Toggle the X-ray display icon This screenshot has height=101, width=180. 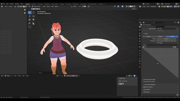click(127, 6)
